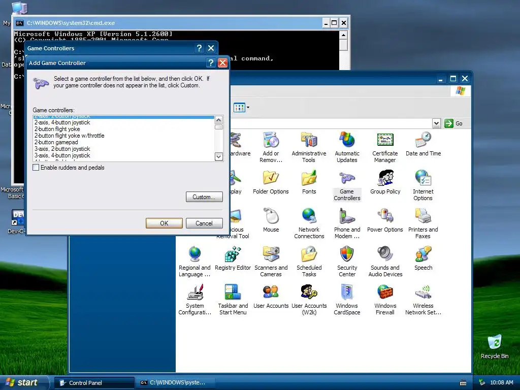This screenshot has height=390, width=520.
Task: Switch to Control Panel taskbar button
Action: 94,383
